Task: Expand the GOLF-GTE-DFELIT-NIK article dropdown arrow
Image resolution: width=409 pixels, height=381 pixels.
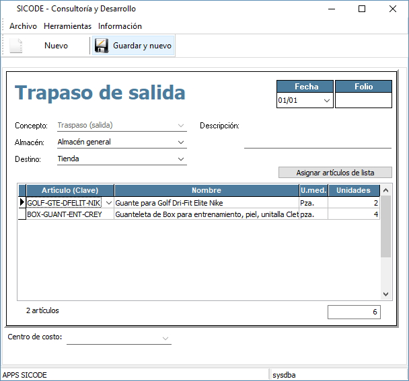Action: pyautogui.click(x=109, y=202)
